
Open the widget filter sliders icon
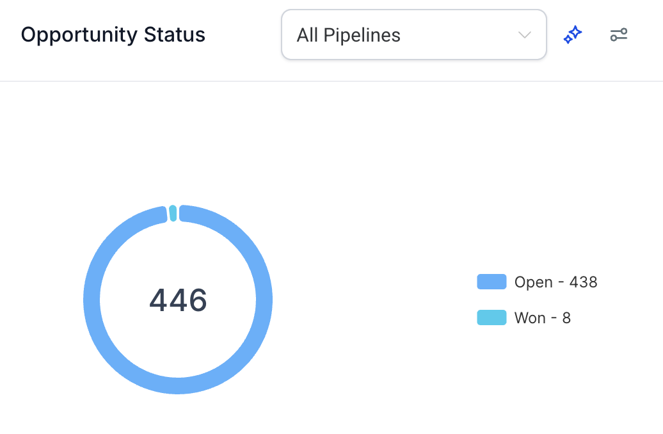(619, 35)
